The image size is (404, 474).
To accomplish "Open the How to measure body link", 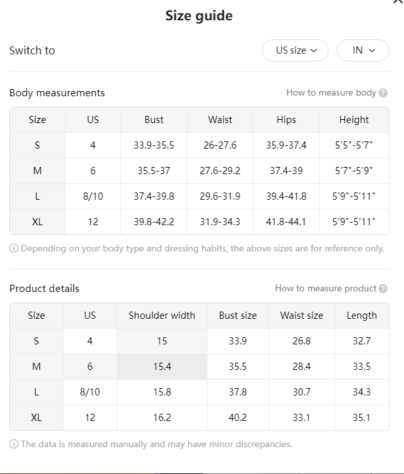I will click(331, 92).
